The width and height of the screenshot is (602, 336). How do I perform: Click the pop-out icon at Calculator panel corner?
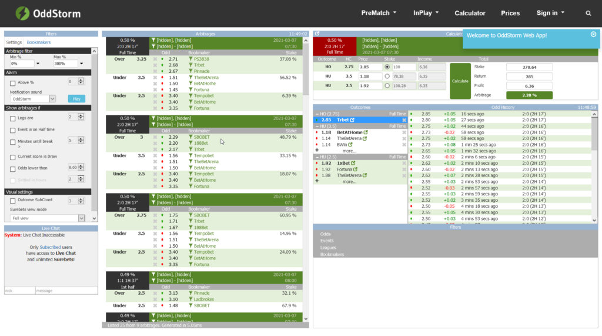coord(317,34)
